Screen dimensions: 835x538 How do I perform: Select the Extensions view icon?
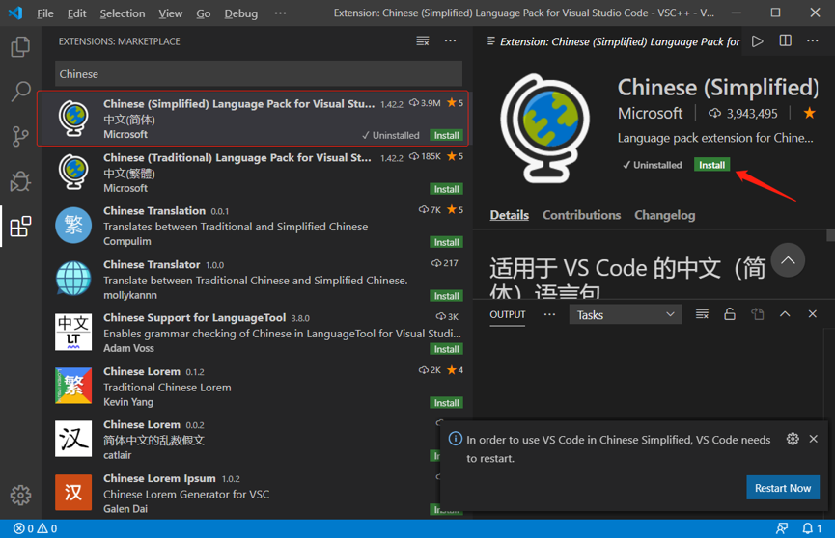[x=20, y=227]
